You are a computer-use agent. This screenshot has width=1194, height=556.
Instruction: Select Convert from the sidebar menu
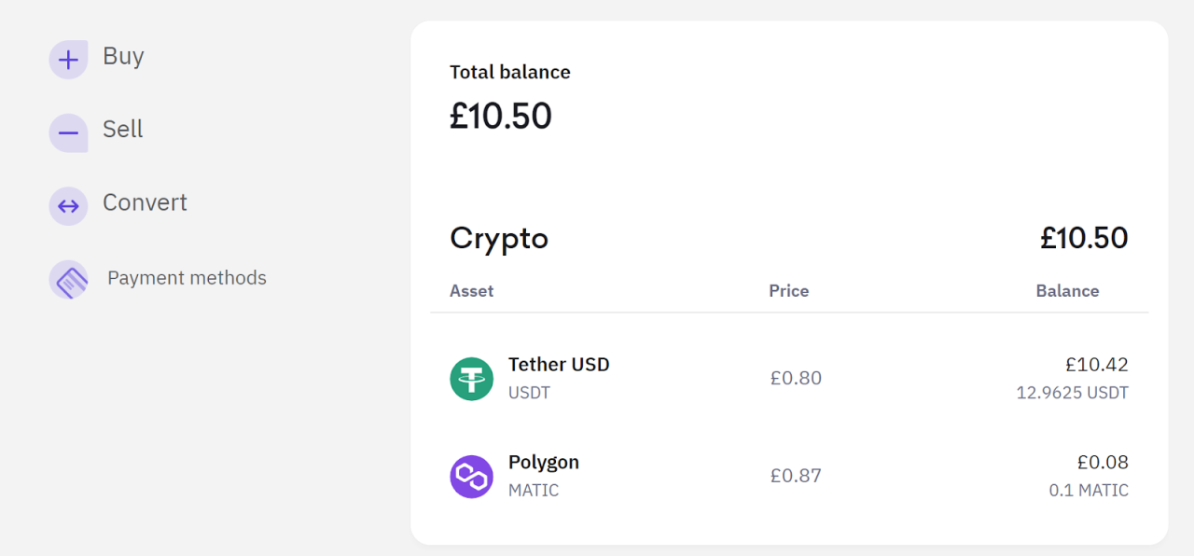146,202
